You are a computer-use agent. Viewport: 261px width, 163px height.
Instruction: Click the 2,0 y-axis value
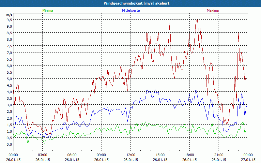pyautogui.click(x=9, y=118)
